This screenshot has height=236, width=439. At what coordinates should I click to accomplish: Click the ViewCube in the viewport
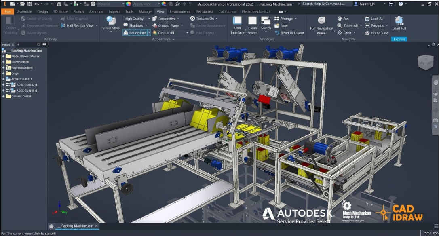(x=426, y=62)
